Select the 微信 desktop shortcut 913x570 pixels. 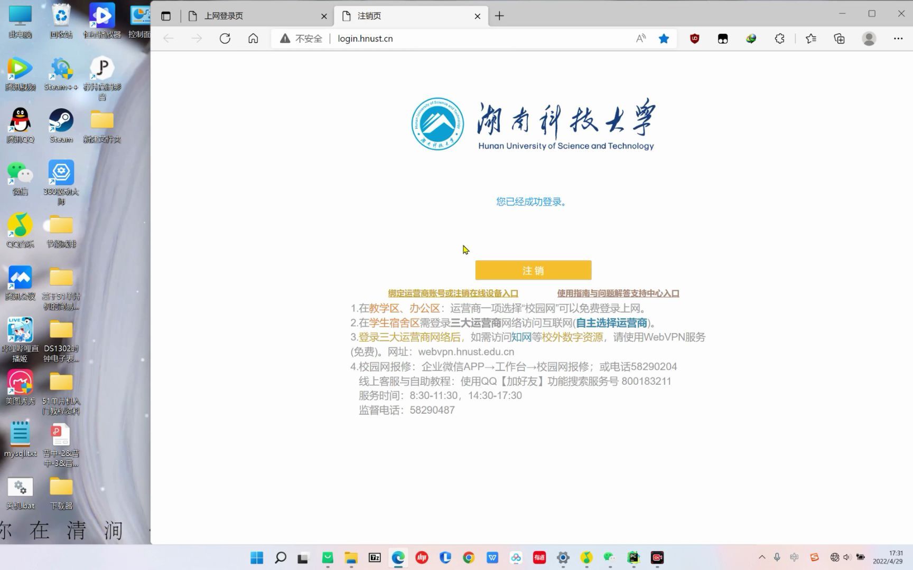click(x=20, y=179)
